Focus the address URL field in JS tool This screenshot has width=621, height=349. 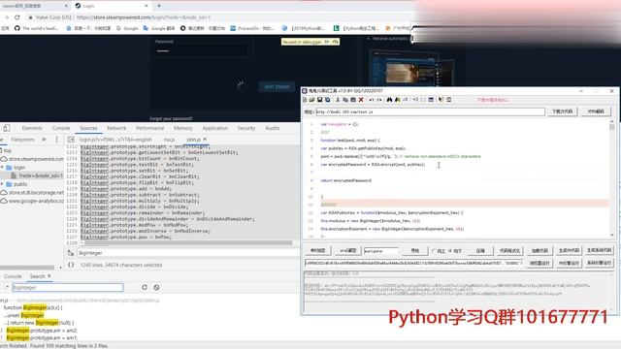point(430,112)
